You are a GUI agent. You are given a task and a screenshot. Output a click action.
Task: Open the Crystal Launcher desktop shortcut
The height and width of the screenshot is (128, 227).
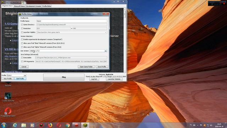(8, 97)
